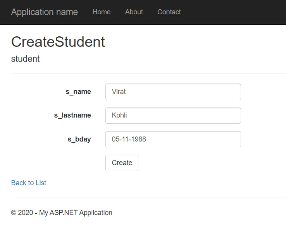Open the Home nav link

coord(102,12)
